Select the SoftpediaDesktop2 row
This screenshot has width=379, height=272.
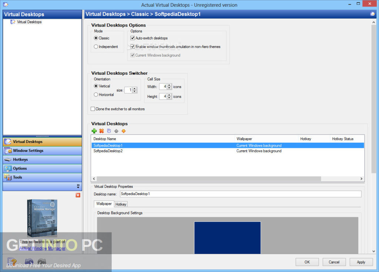click(228, 151)
